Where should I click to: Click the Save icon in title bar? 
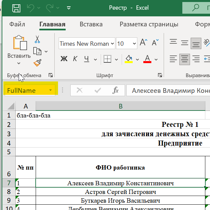coord(16,8)
